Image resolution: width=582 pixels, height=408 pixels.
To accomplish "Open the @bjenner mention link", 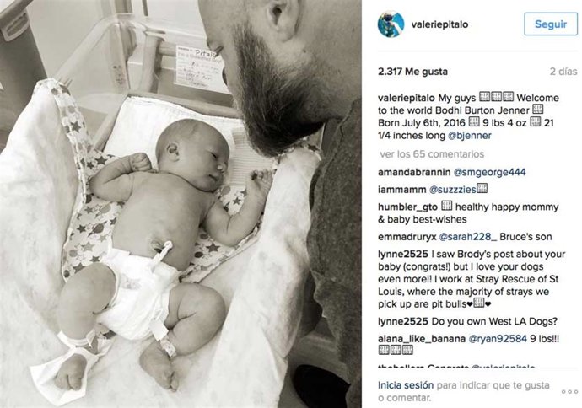I will [470, 136].
